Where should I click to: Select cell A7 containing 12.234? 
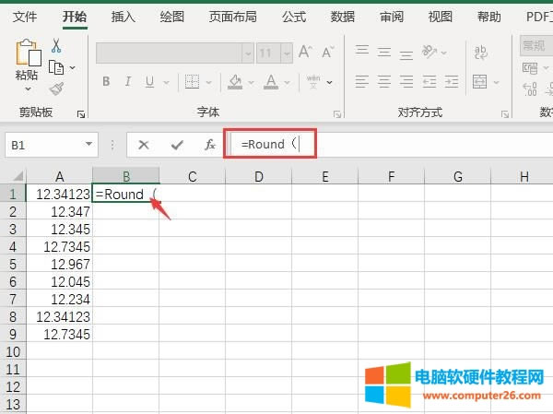(59, 300)
